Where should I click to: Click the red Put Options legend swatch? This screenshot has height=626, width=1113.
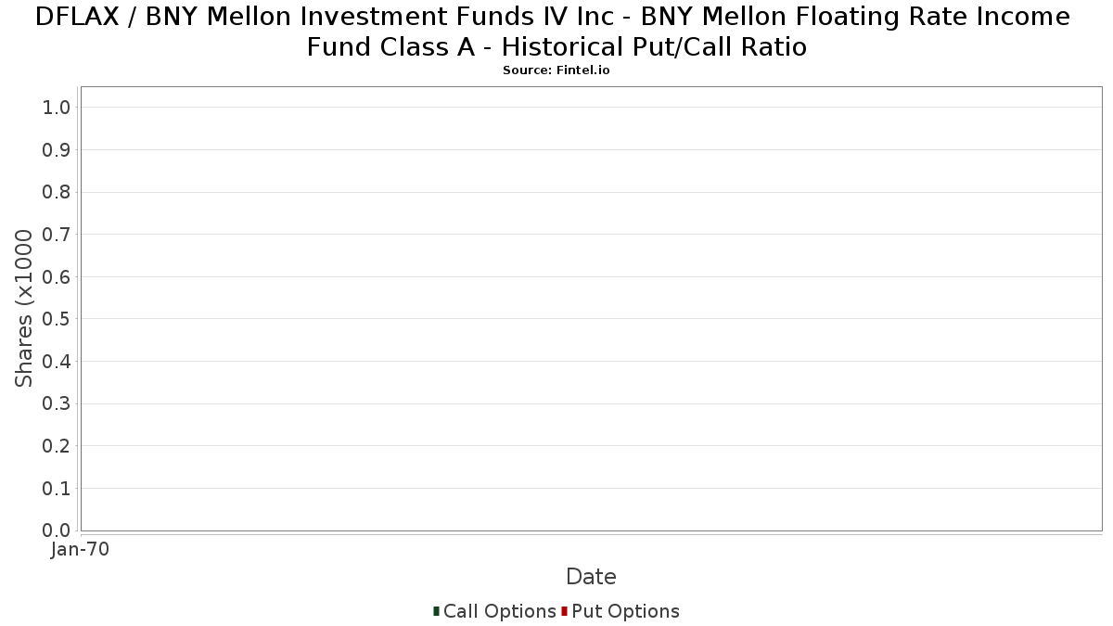[564, 611]
